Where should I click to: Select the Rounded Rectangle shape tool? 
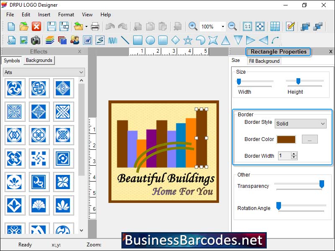tap(163, 40)
